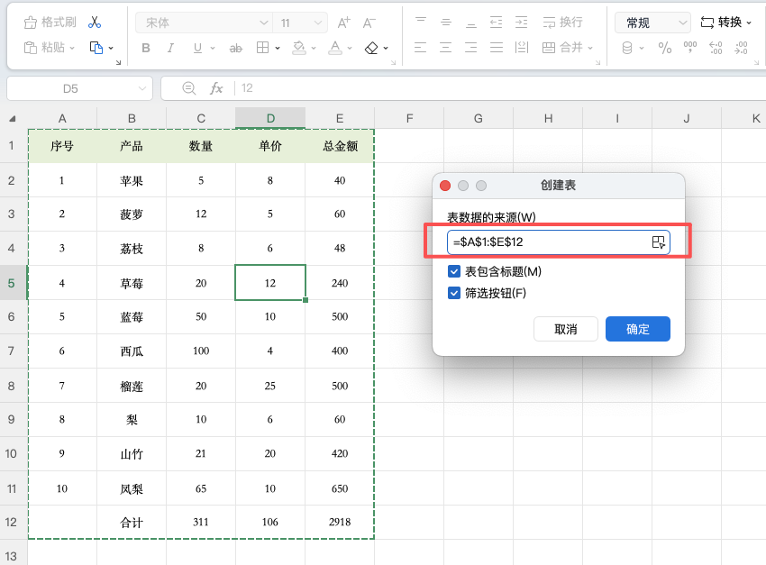Screen dimensions: 766x565
Task: Click the cell with total 2918
Action: click(340, 522)
